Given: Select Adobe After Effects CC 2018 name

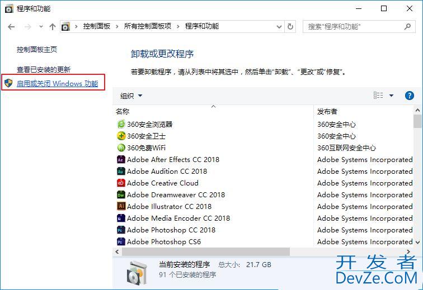Looking at the screenshot, I should point(173,160).
